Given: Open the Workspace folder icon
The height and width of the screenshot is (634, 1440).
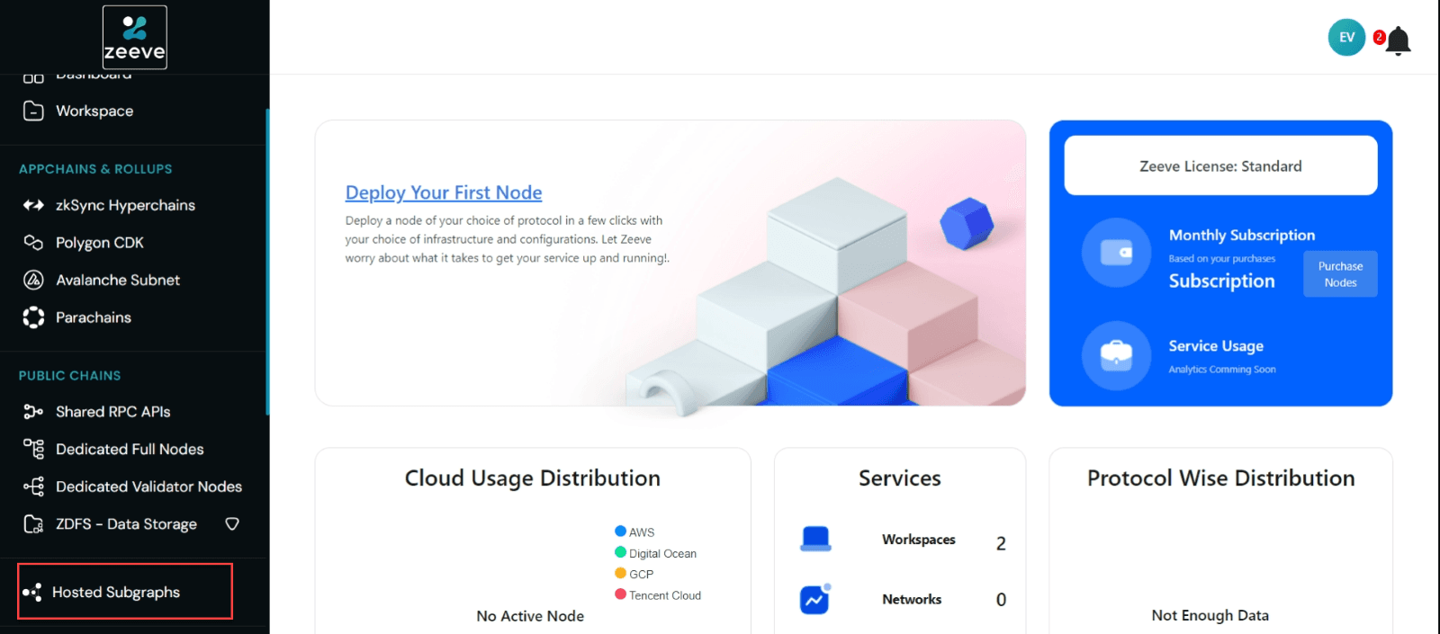Looking at the screenshot, I should tap(33, 111).
